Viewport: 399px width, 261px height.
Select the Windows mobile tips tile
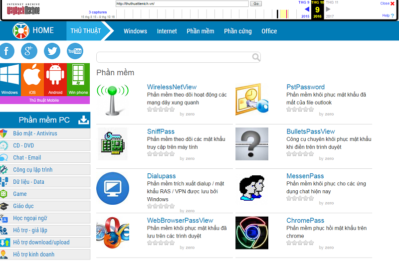9,79
